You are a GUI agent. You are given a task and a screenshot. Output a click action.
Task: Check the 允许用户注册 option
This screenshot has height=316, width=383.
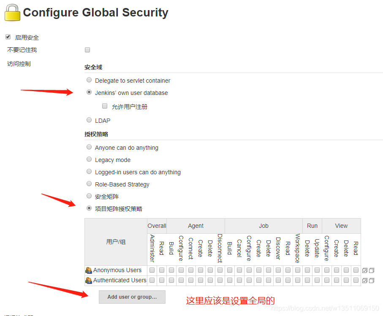[105, 106]
